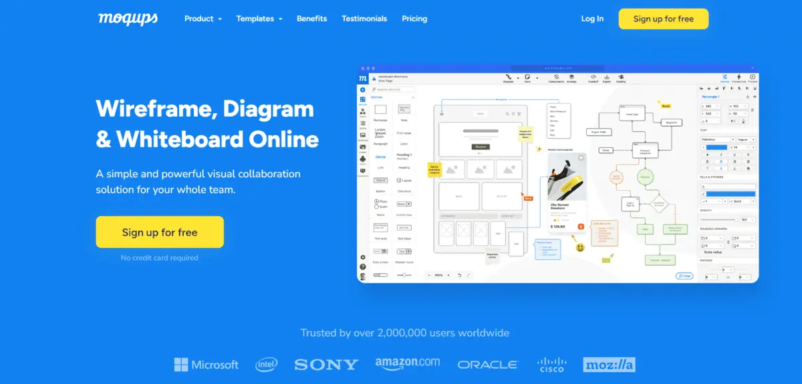Open the Images icon in the app sidebar
The height and width of the screenshot is (384, 802).
click(362, 147)
